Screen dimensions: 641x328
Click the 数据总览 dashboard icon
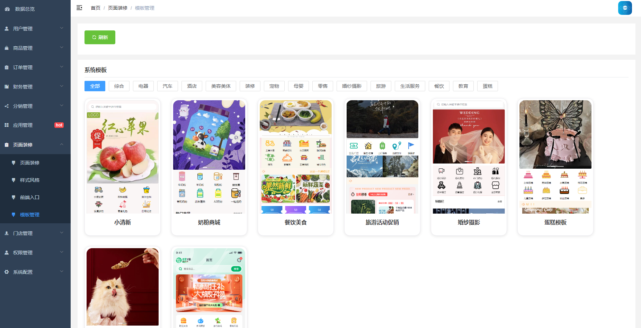pos(7,9)
